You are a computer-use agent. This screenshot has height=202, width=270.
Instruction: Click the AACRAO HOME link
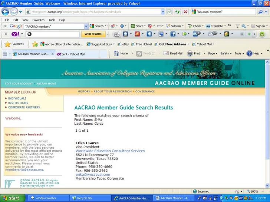[46, 84]
